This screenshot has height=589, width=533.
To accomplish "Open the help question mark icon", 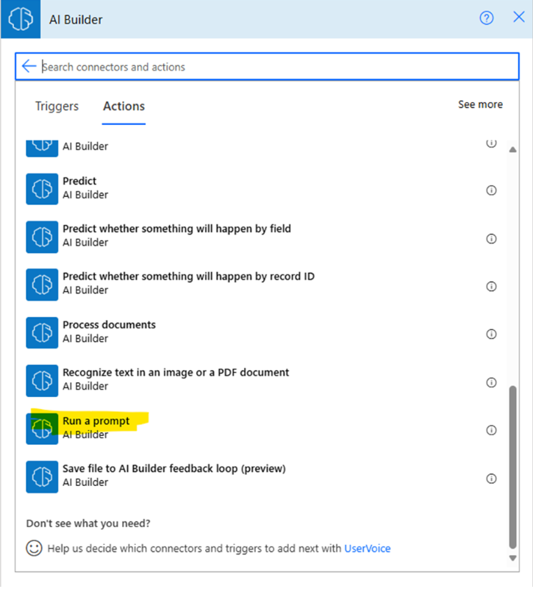I will click(487, 19).
